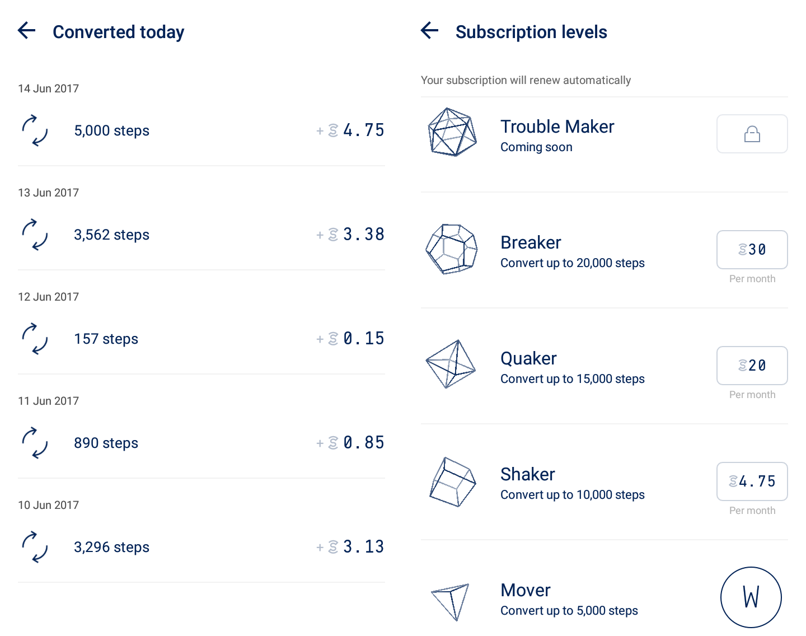Click the locked Trouble Maker button
Viewport: 806px width, 636px height.
point(752,134)
